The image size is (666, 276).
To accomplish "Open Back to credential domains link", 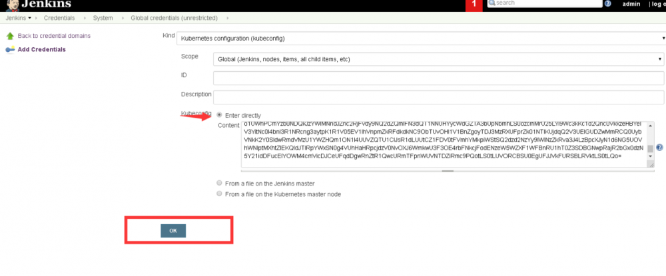I will coord(54,36).
